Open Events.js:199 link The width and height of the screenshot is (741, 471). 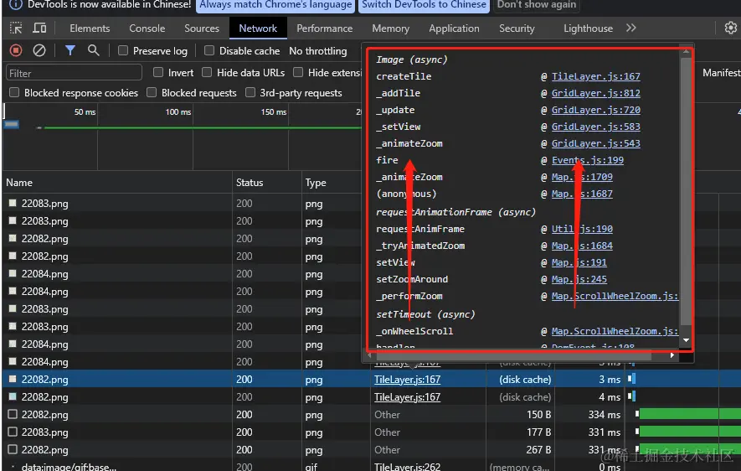point(588,160)
